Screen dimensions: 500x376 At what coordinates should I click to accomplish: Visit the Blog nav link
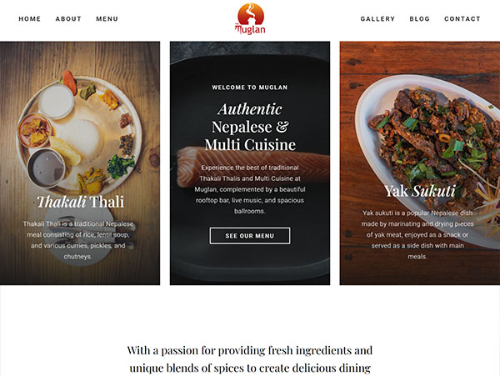[420, 19]
